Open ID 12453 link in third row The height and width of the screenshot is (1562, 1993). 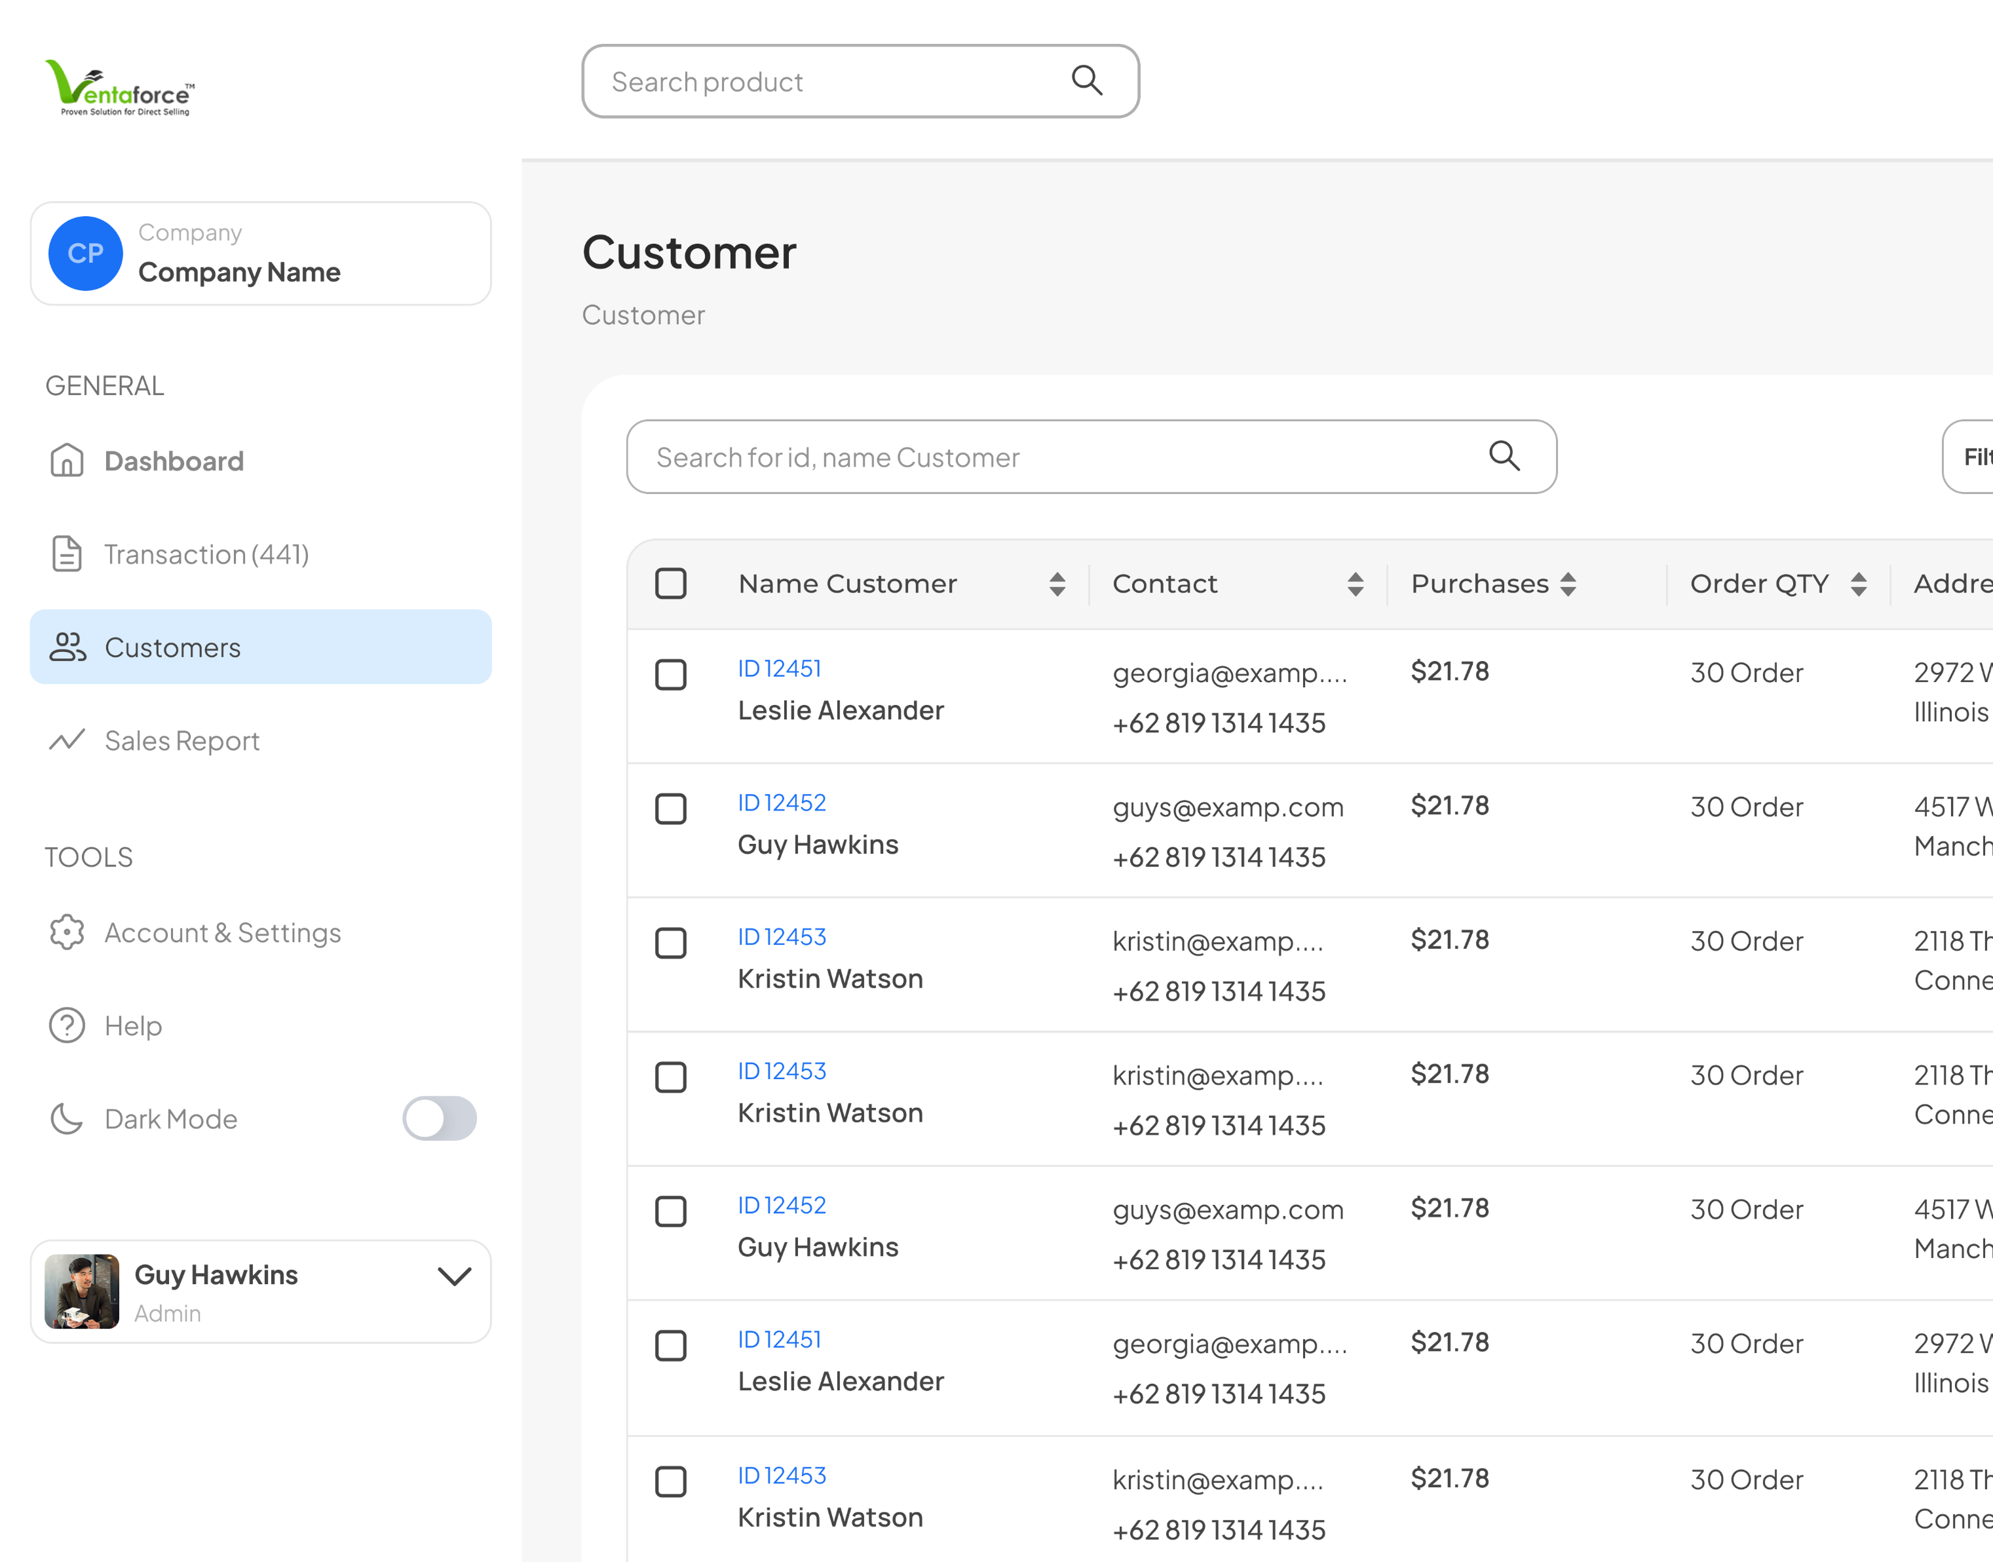click(x=782, y=938)
